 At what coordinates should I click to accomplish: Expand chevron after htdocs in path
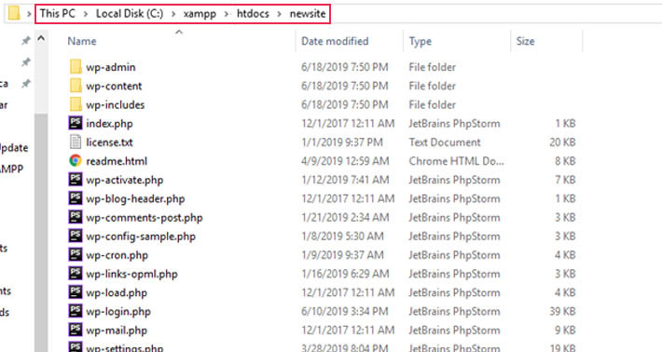[280, 14]
